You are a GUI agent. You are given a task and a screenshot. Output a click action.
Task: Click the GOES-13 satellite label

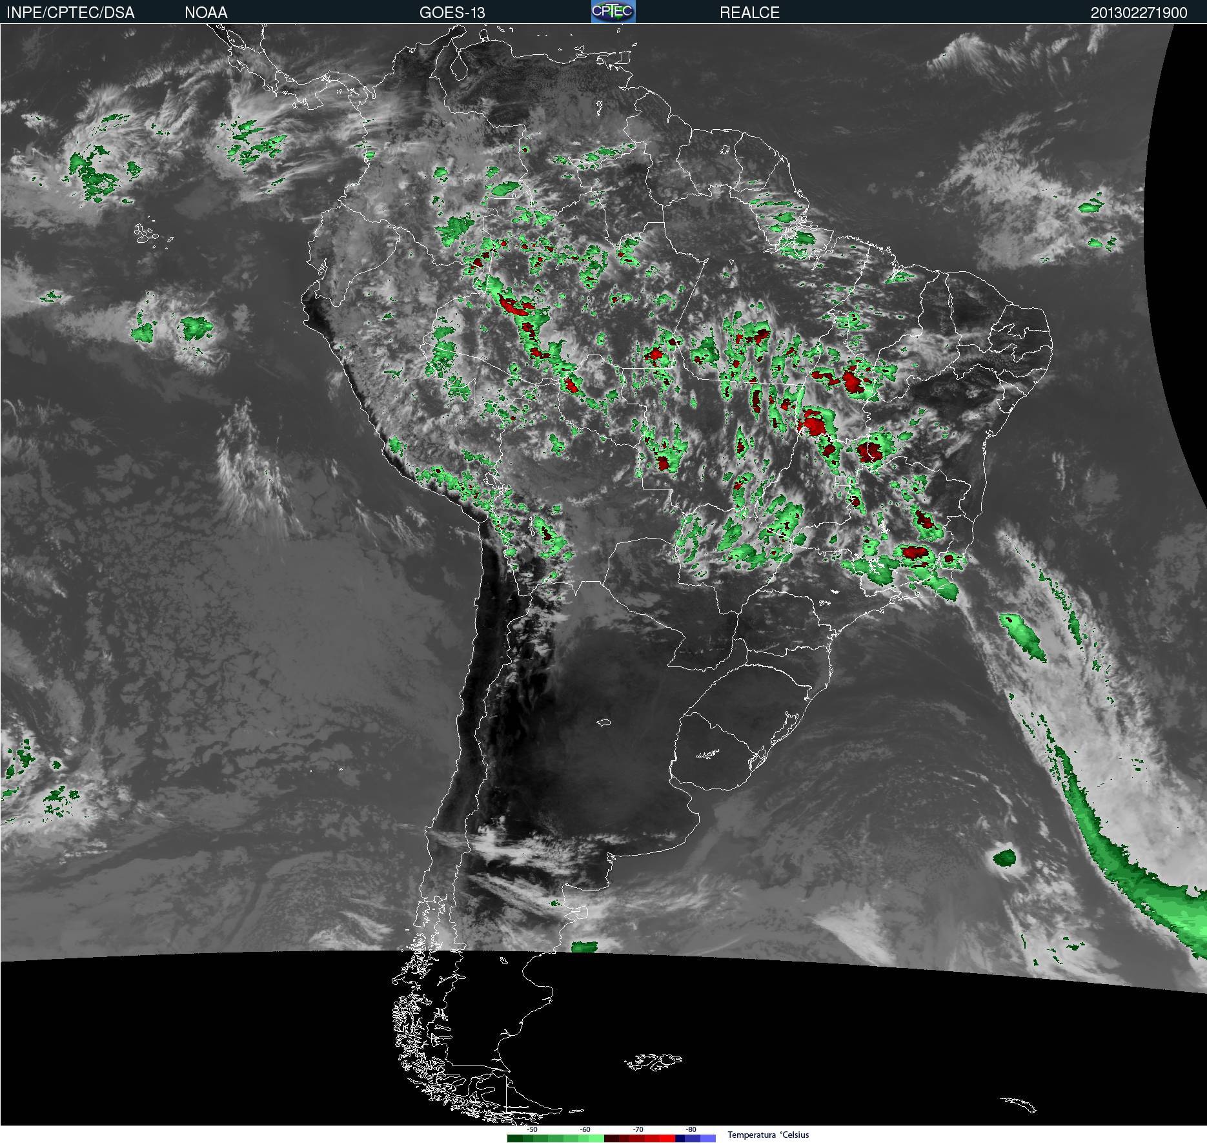[452, 12]
